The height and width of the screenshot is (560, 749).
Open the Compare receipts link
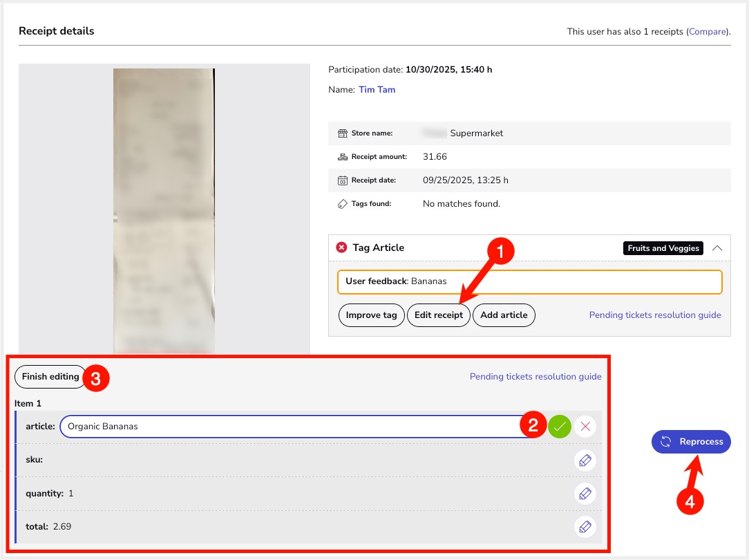click(x=707, y=32)
